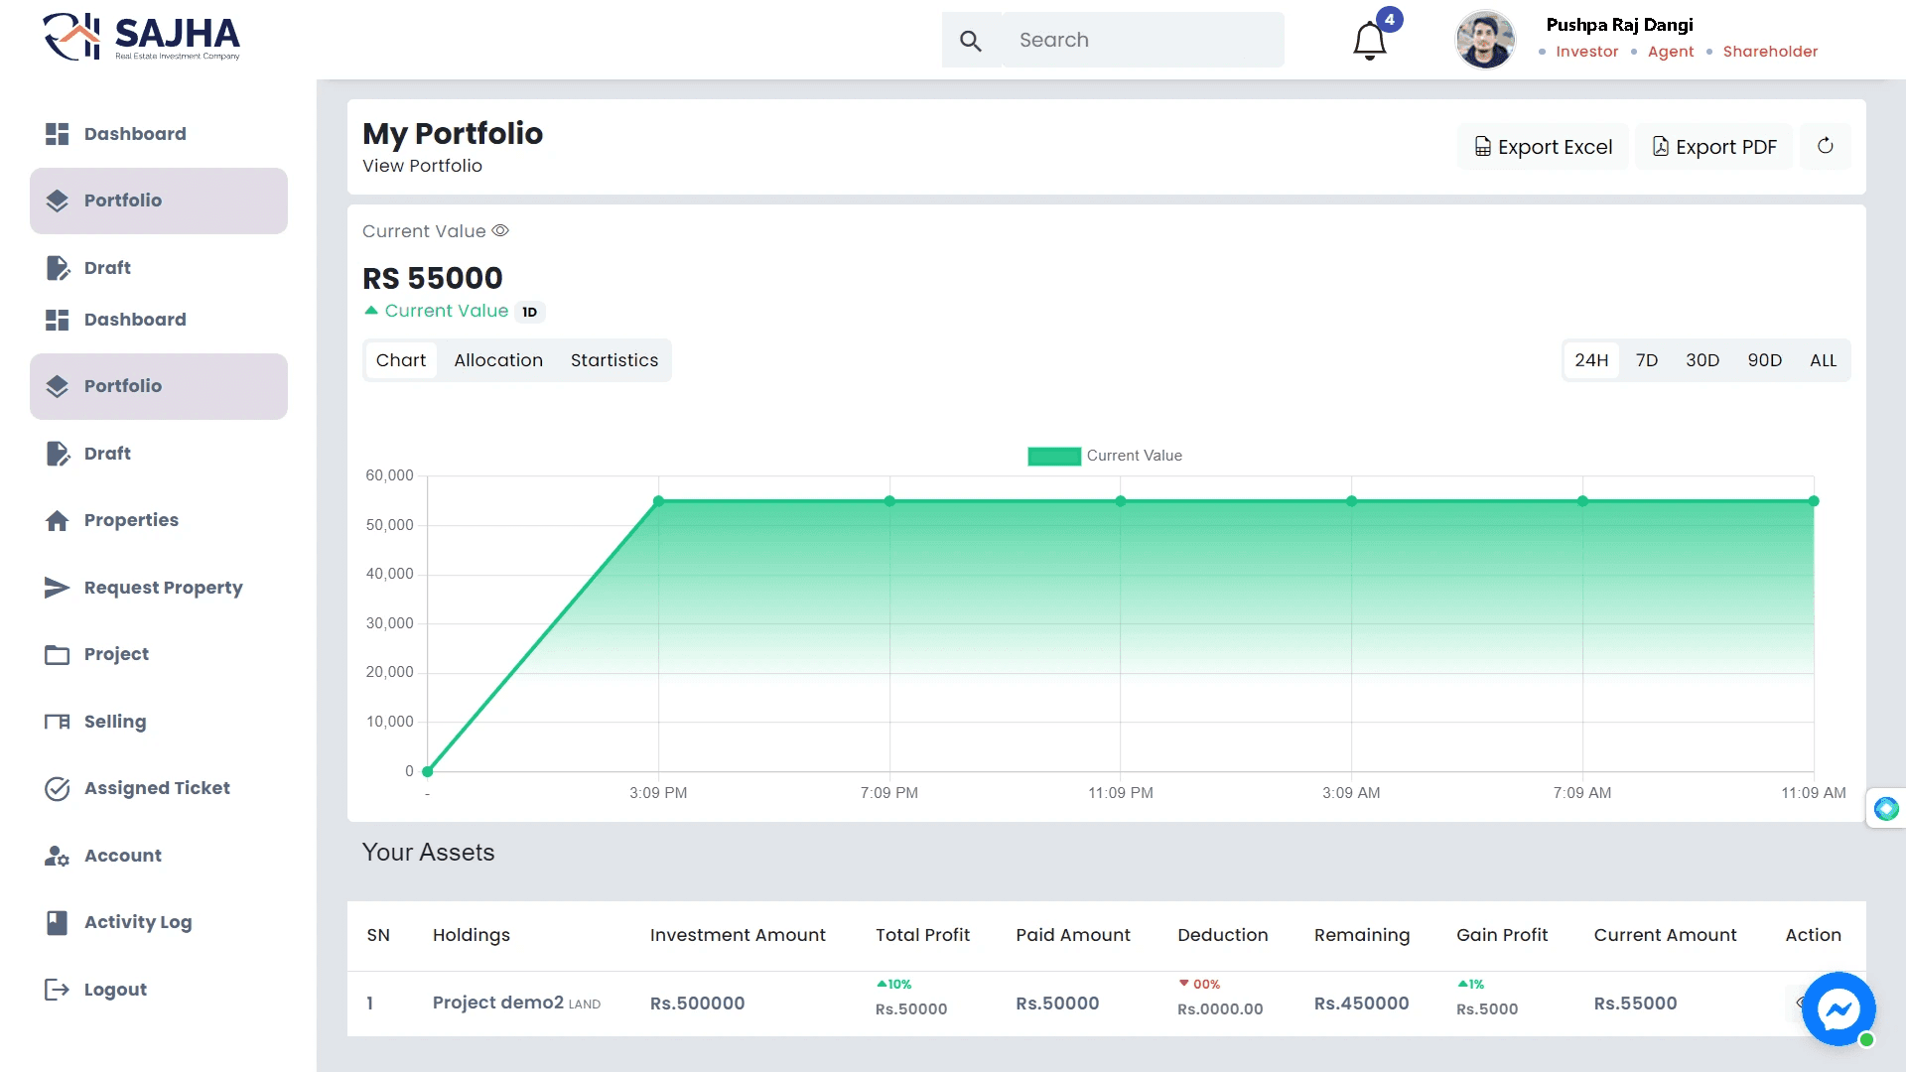This screenshot has height=1072, width=1906.
Task: Click the Investor role label
Action: [x=1586, y=52]
